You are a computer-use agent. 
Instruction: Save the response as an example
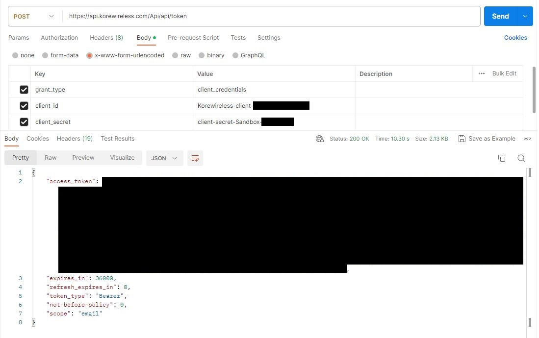click(487, 139)
